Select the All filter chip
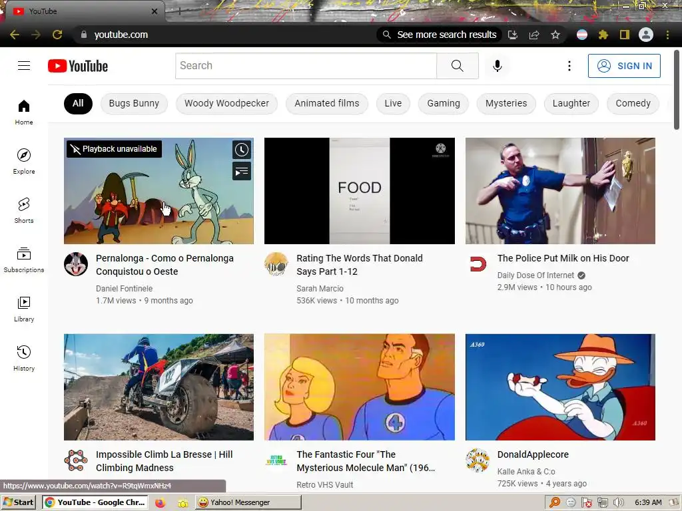 point(78,103)
